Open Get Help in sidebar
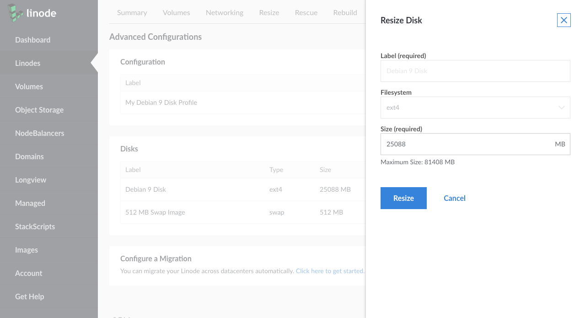Screen dimensions: 585x318 point(29,296)
